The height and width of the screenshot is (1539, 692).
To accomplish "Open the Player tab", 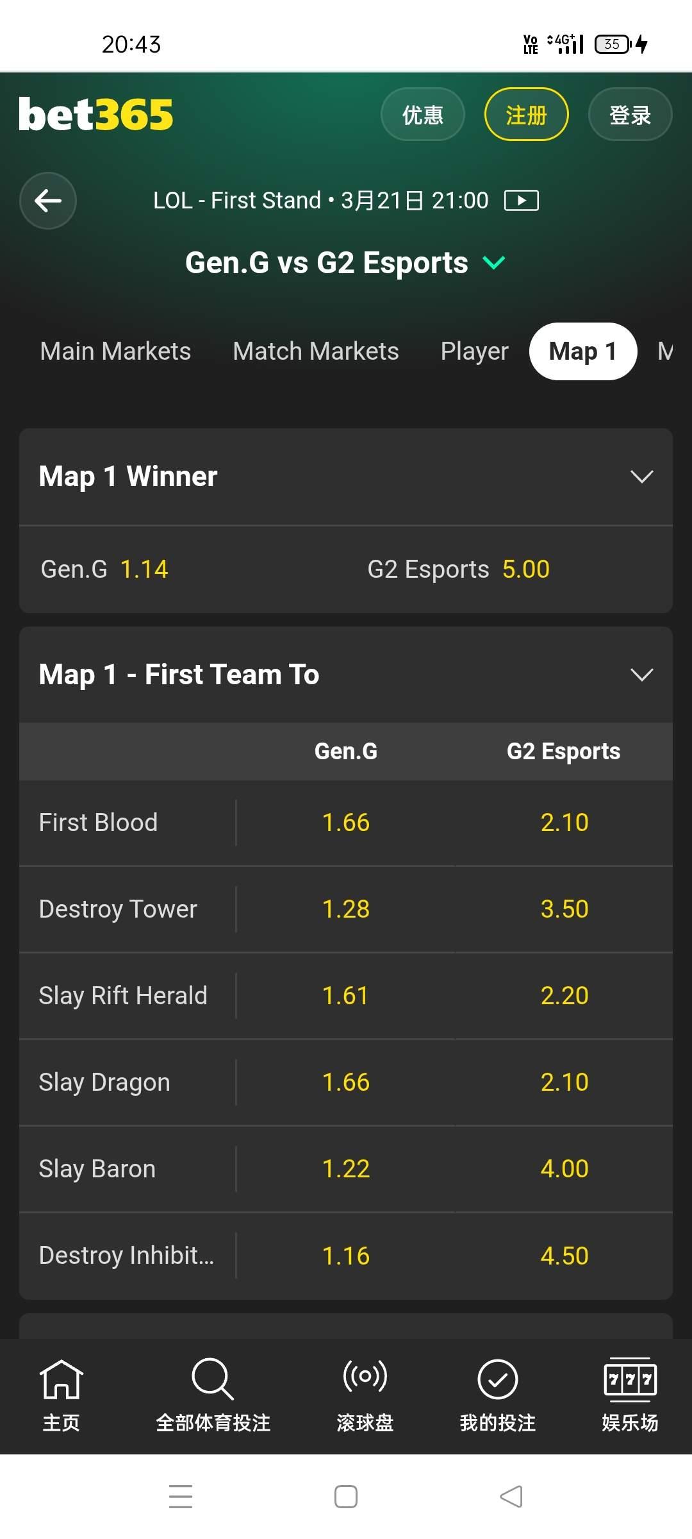I will coord(474,351).
